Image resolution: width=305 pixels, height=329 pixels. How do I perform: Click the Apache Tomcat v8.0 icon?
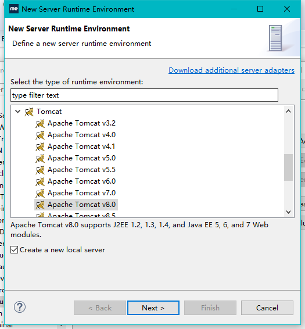[x=40, y=205]
